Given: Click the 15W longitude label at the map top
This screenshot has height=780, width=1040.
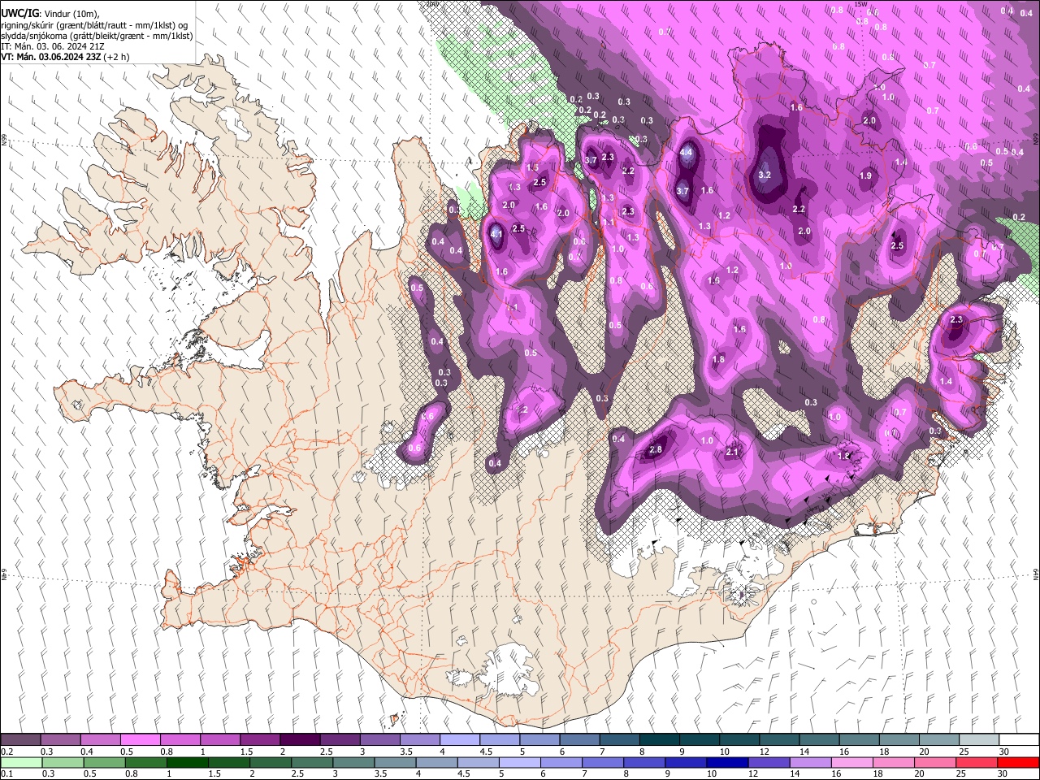Looking at the screenshot, I should pos(861,3).
